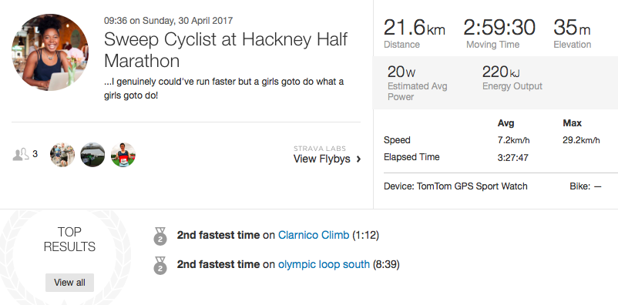Open the second group athlete avatar

92,155
